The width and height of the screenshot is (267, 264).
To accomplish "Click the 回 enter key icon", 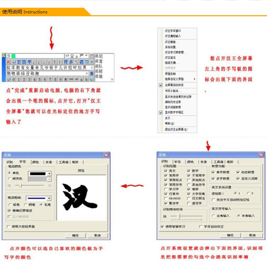I will (x=24, y=62).
